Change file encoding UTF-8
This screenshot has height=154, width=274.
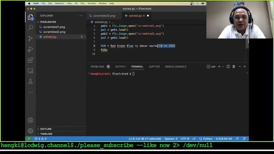pos(185,139)
